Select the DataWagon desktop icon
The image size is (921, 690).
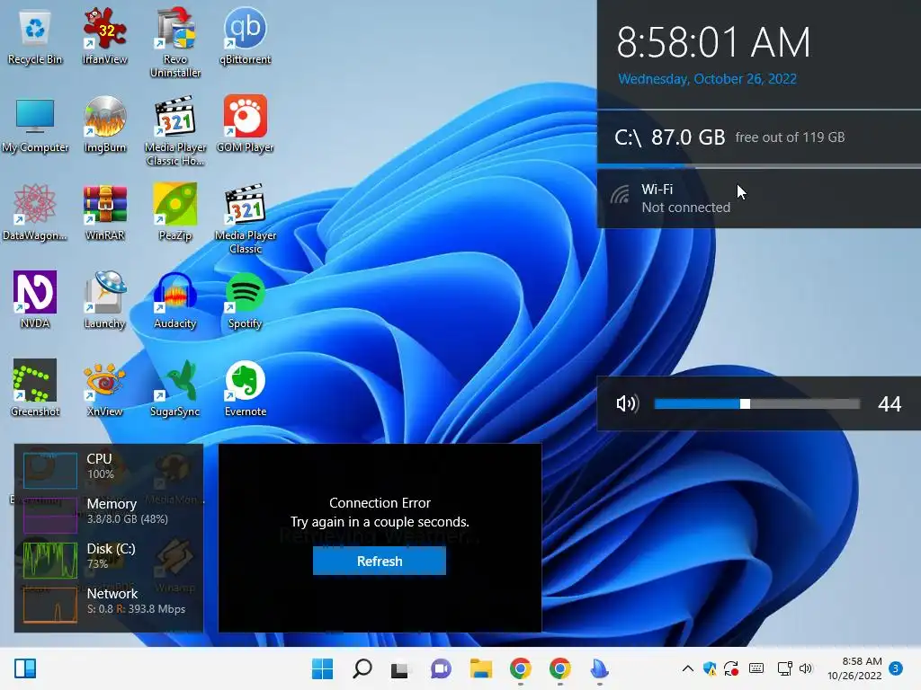pos(35,212)
